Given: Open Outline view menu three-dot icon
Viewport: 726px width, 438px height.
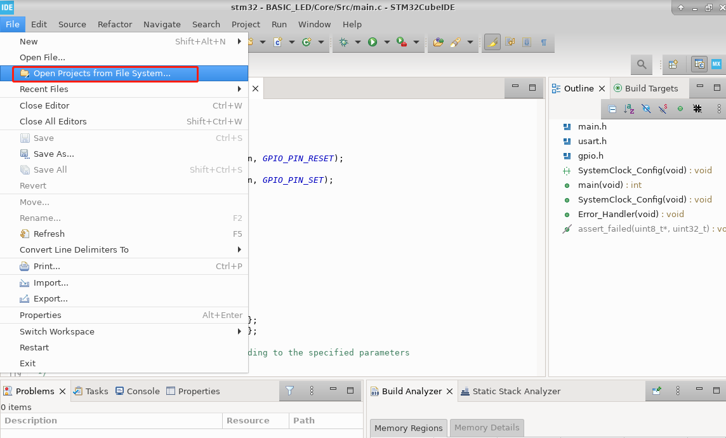Looking at the screenshot, I should 718,109.
